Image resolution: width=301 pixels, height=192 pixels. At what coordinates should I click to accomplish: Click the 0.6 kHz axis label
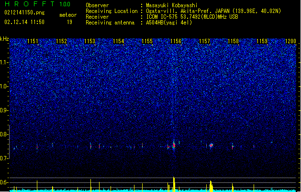(x=4, y=182)
